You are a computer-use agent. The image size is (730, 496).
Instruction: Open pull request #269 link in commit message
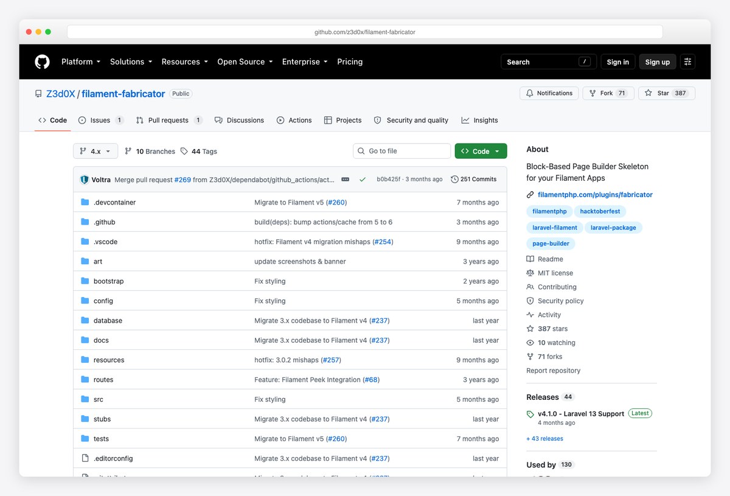[x=182, y=180]
